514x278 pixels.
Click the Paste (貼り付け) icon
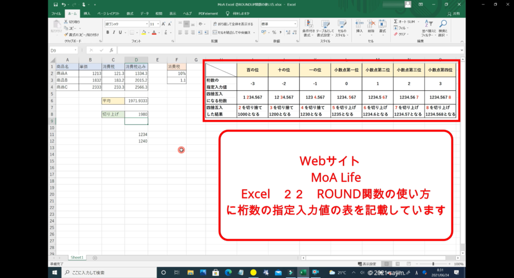[56, 25]
